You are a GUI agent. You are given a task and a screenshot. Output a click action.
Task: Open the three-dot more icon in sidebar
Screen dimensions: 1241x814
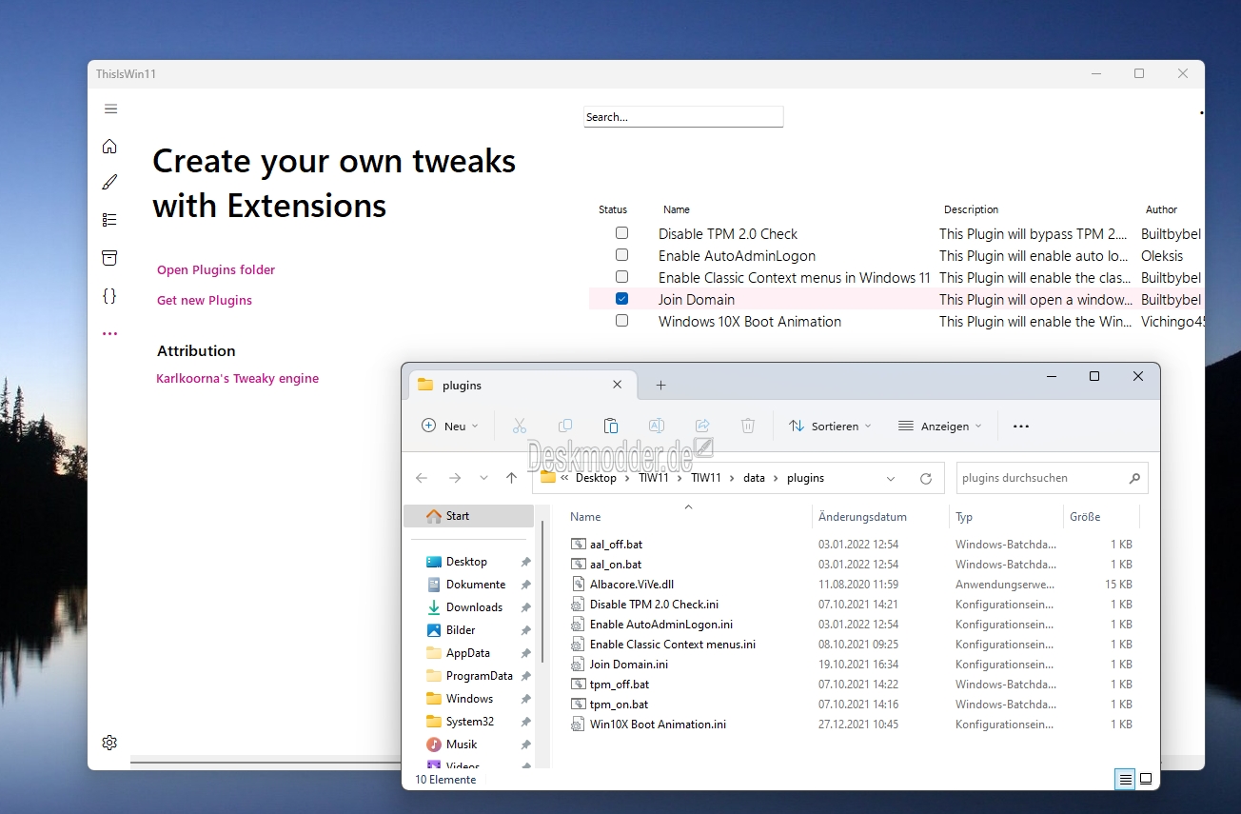tap(109, 333)
